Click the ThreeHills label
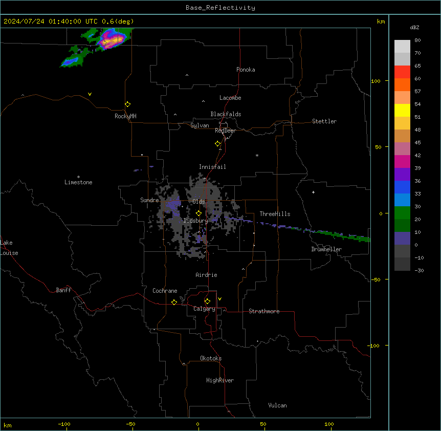 click(275, 214)
